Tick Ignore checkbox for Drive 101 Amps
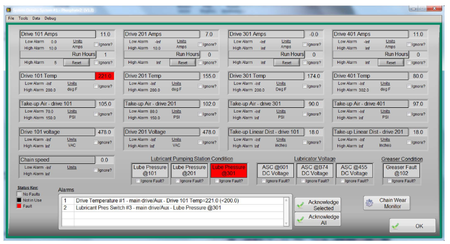Viewport: 450px width, 244px height. pos(96,45)
